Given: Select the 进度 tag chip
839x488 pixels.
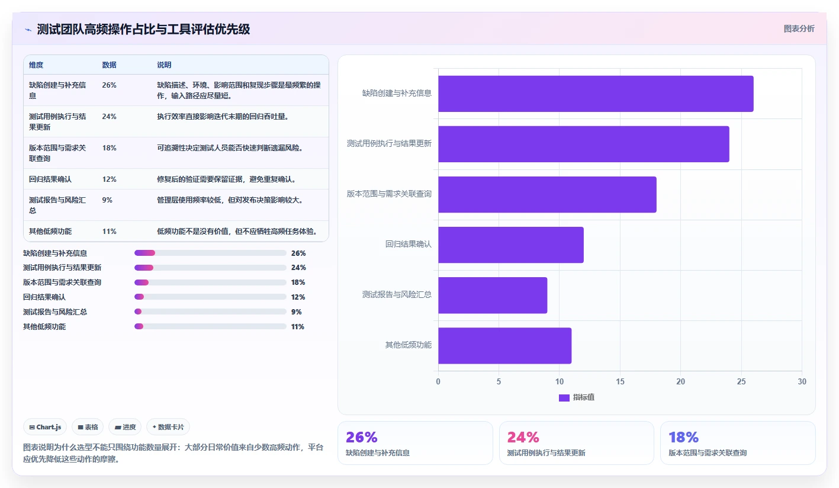Looking at the screenshot, I should (125, 427).
